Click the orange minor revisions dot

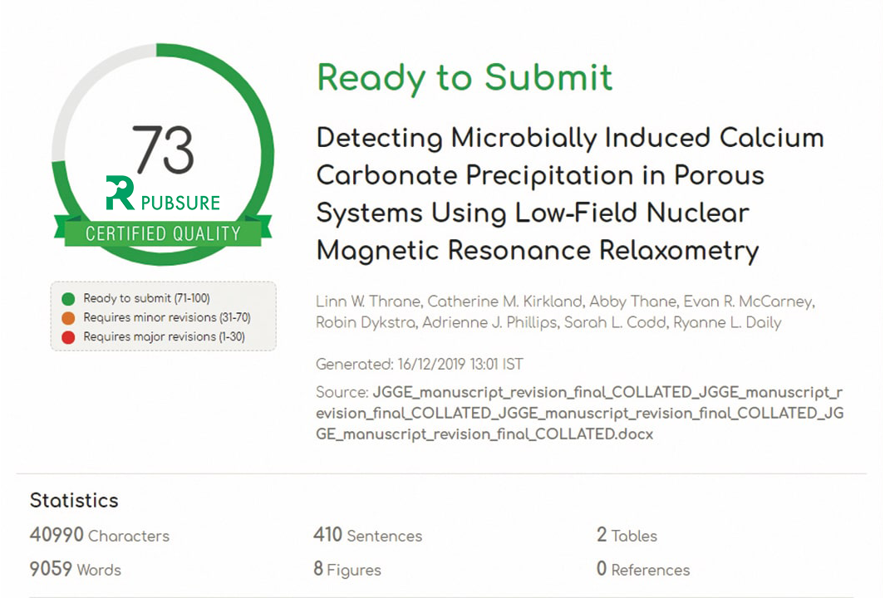(68, 318)
